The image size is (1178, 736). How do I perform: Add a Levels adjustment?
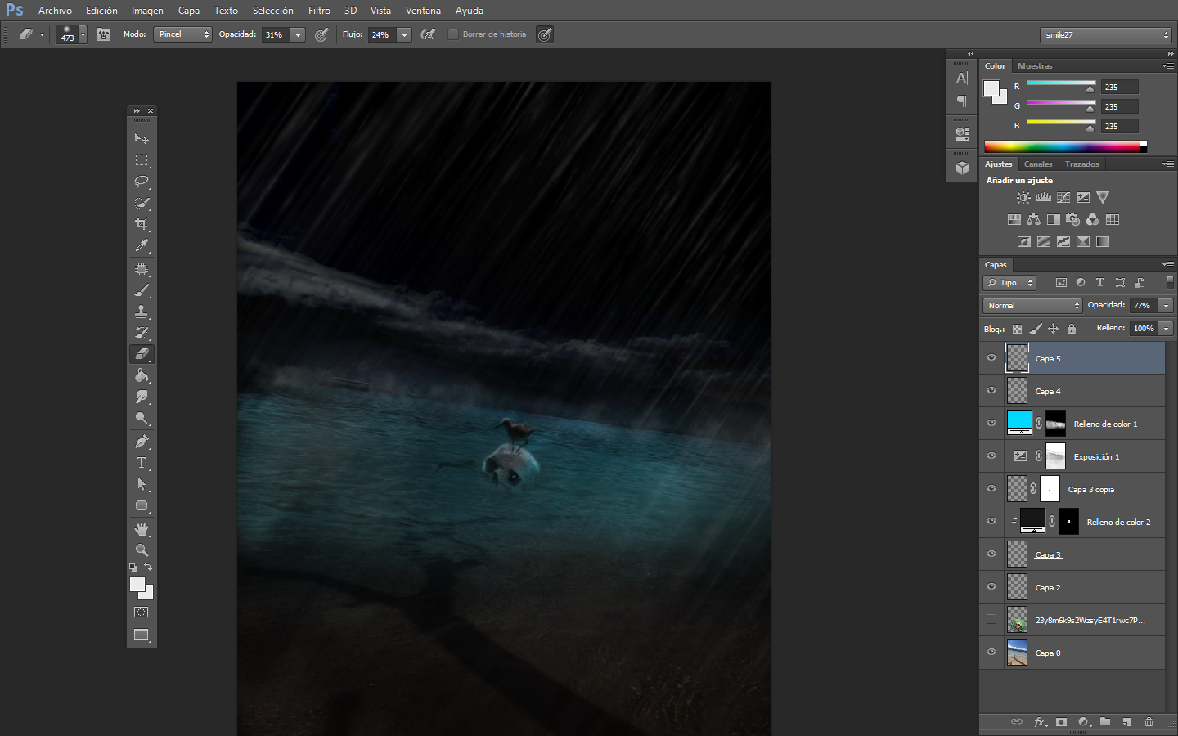click(1044, 198)
